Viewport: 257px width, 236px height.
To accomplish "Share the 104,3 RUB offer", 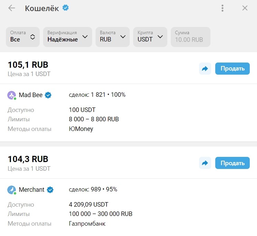I will point(205,163).
